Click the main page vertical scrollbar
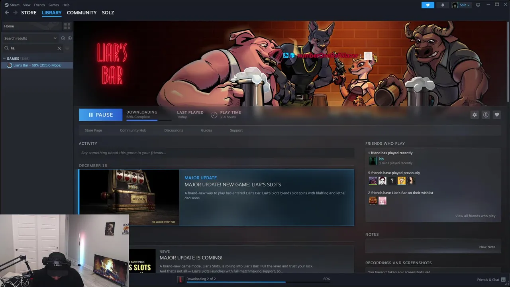 pyautogui.click(x=508, y=62)
